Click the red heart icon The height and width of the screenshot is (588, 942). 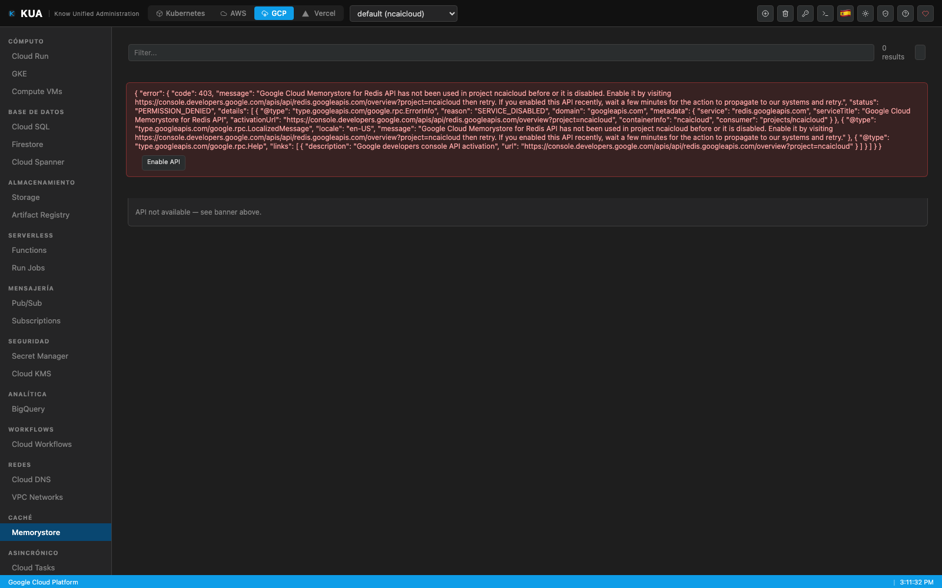[926, 14]
